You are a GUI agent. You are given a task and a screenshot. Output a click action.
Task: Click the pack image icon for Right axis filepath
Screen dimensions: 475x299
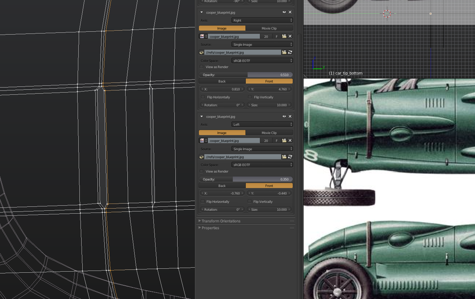[201, 53]
